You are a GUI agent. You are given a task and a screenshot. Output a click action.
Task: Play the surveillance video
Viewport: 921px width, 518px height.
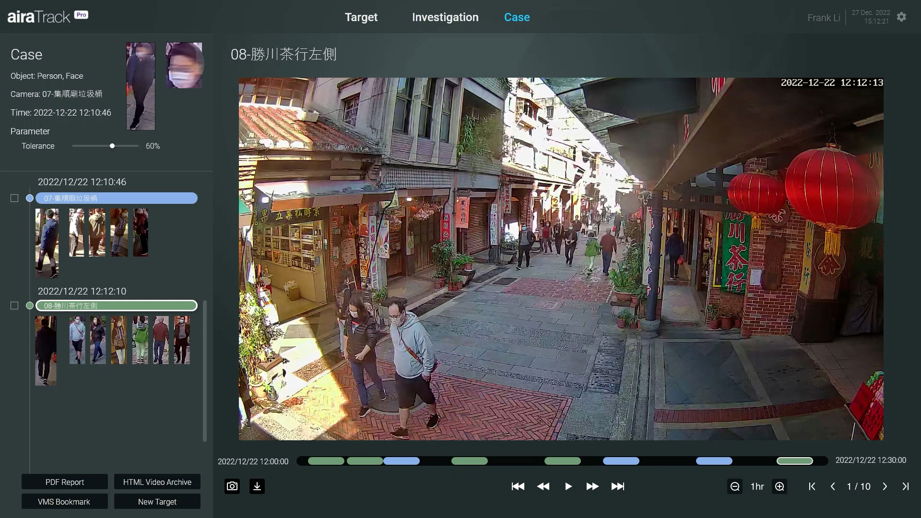[x=568, y=486]
